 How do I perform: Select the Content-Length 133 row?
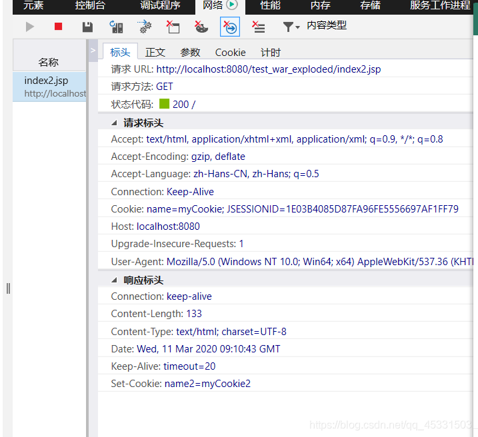[285, 314]
